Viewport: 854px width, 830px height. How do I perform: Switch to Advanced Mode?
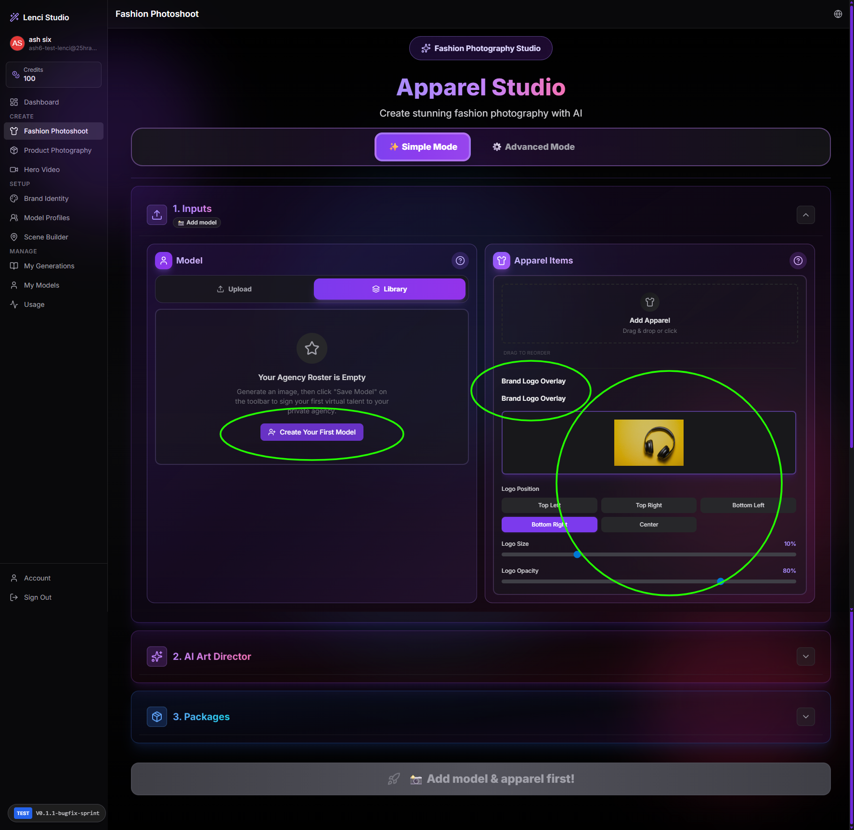(x=533, y=147)
